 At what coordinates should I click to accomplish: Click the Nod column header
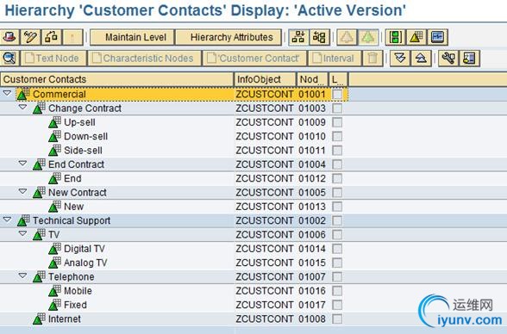tap(312, 79)
